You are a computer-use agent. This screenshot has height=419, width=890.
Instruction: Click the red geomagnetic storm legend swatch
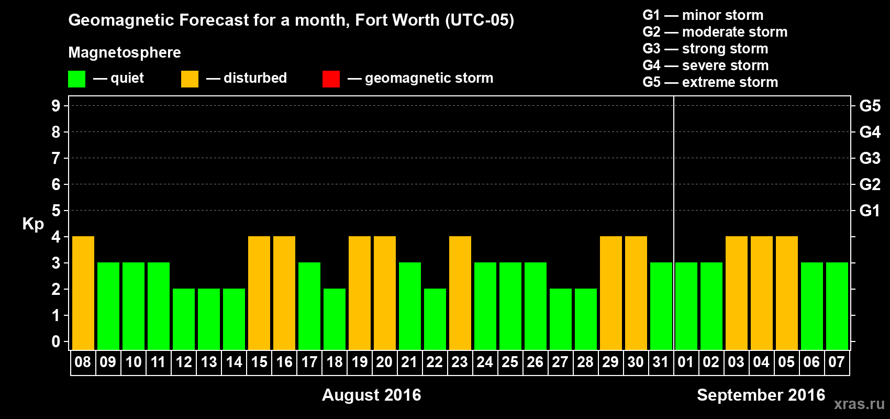[331, 79]
